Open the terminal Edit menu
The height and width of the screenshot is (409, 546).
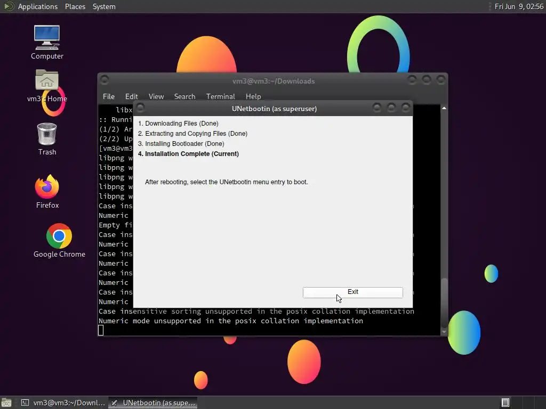(x=131, y=96)
